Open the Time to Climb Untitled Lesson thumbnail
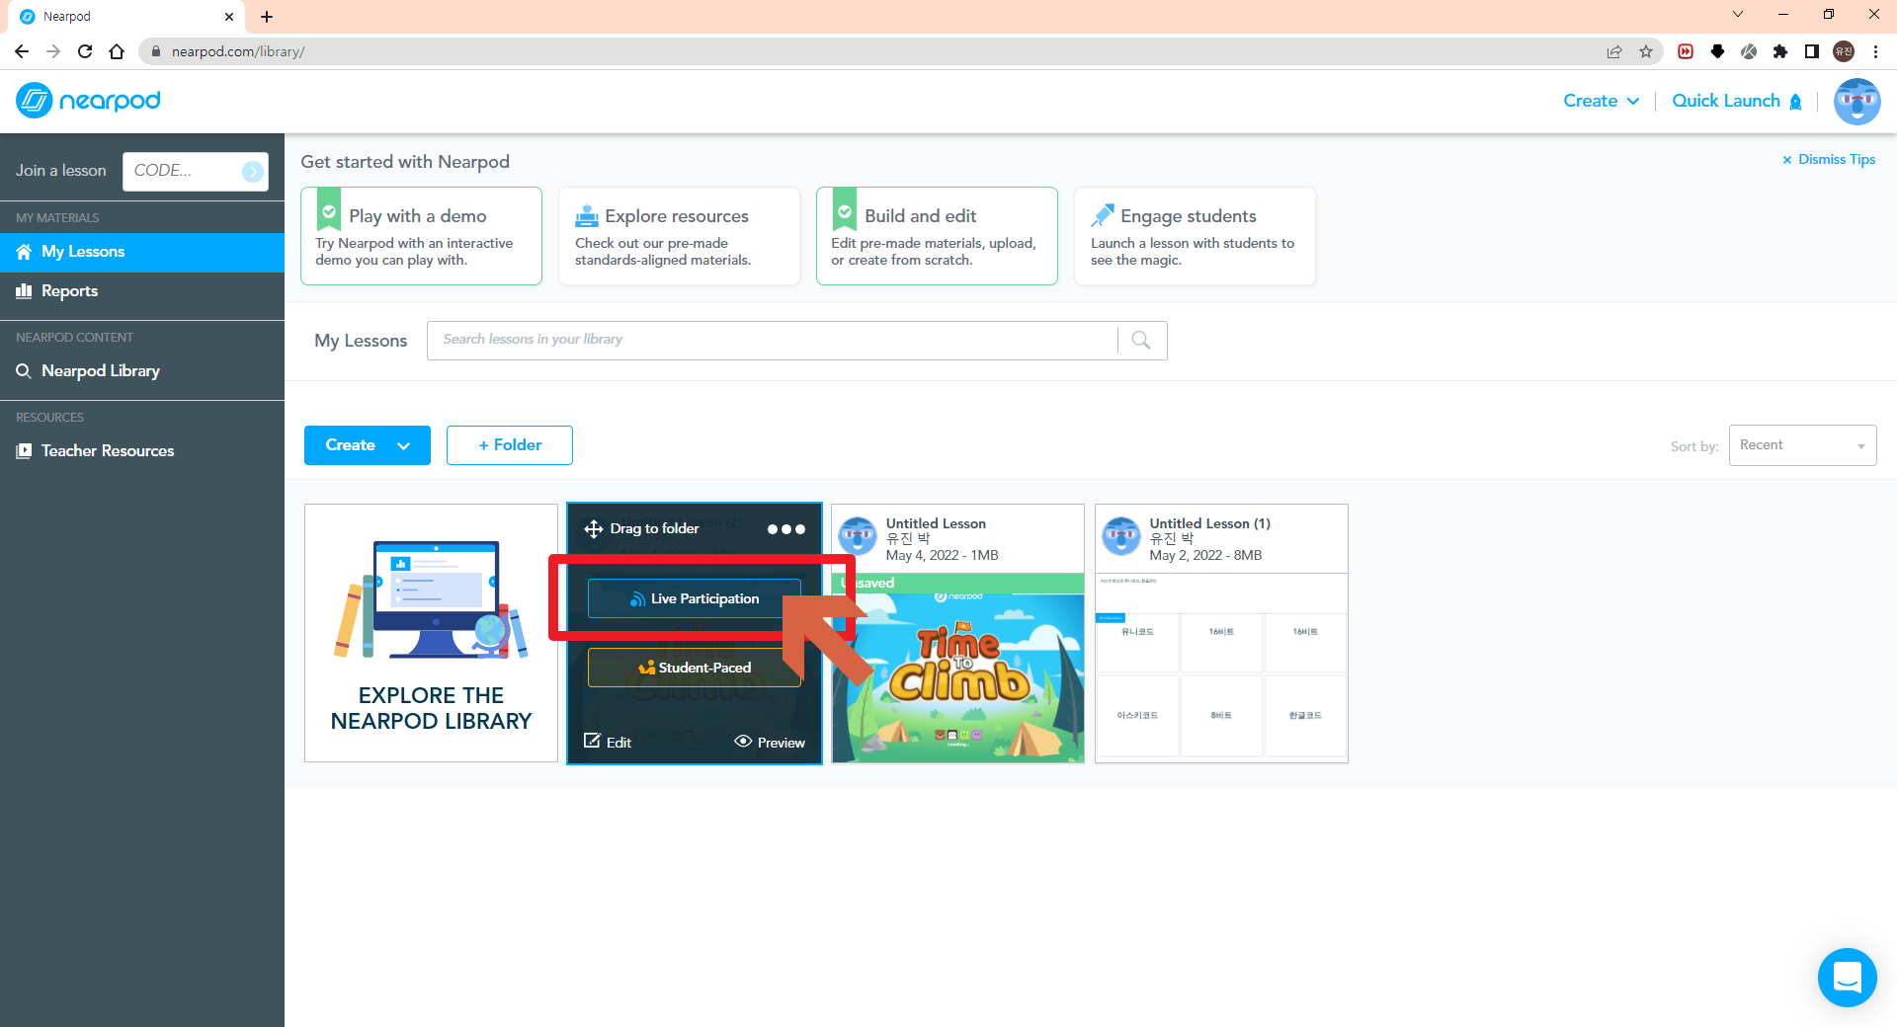1897x1027 pixels. (957, 669)
